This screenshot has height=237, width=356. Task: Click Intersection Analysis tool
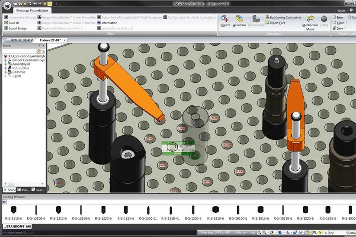[20, 17]
